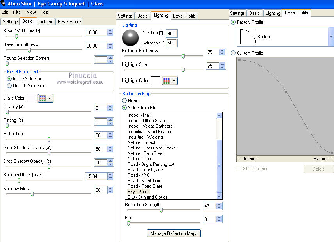Screen dimensions: 334x242
Task: Click the Highlight Brightness slider handle
Action: click(x=183, y=56)
